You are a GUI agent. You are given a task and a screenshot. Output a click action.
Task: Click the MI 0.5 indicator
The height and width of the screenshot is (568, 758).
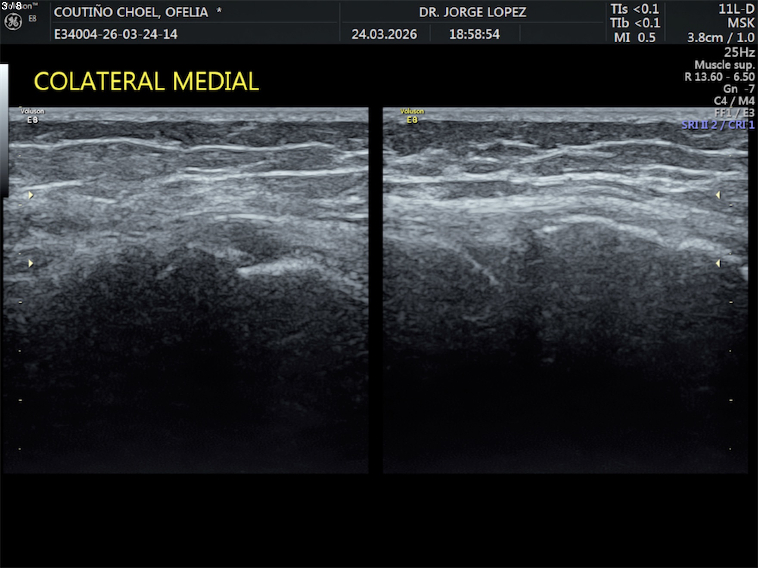634,37
